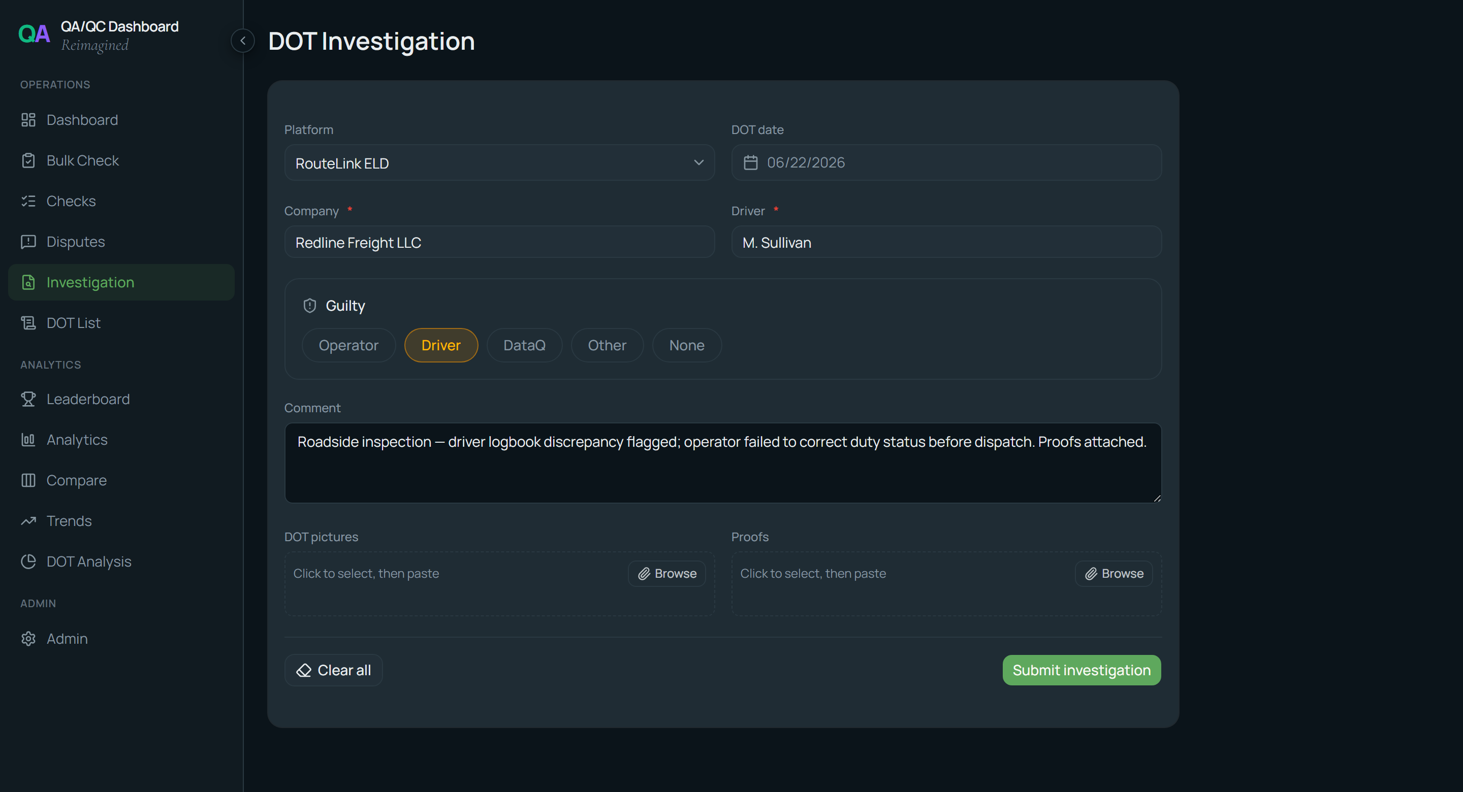Click the eraser icon in Clear all
The image size is (1463, 792).
[x=304, y=671]
